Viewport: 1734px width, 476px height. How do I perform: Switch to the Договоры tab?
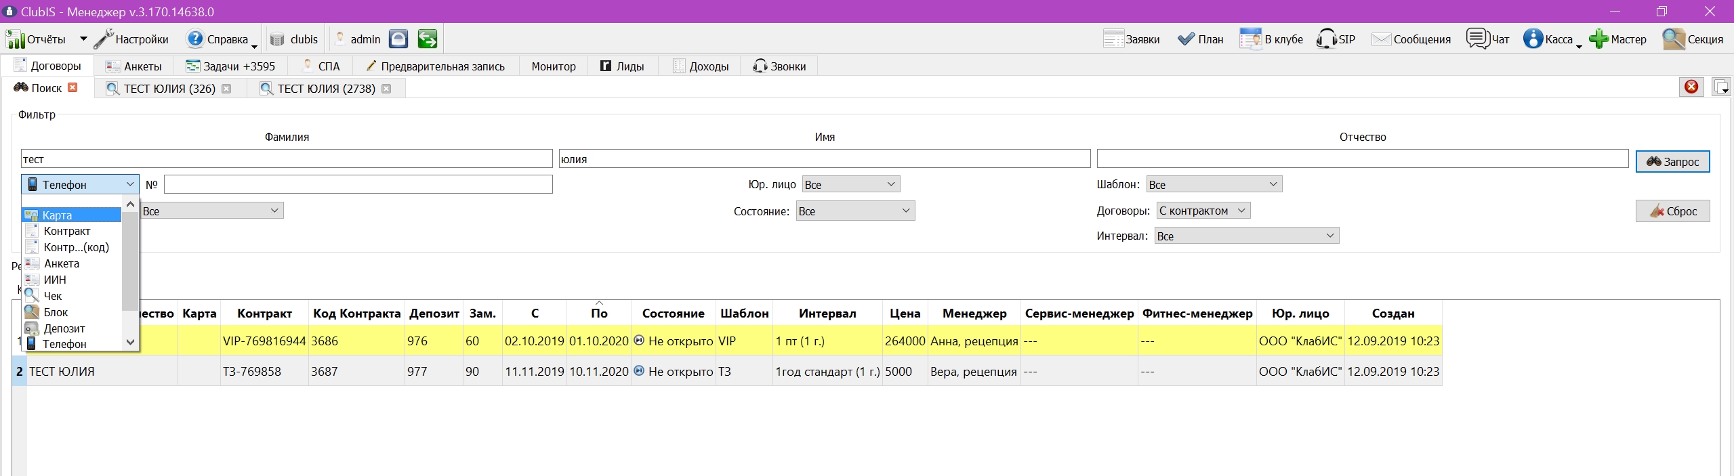(47, 66)
